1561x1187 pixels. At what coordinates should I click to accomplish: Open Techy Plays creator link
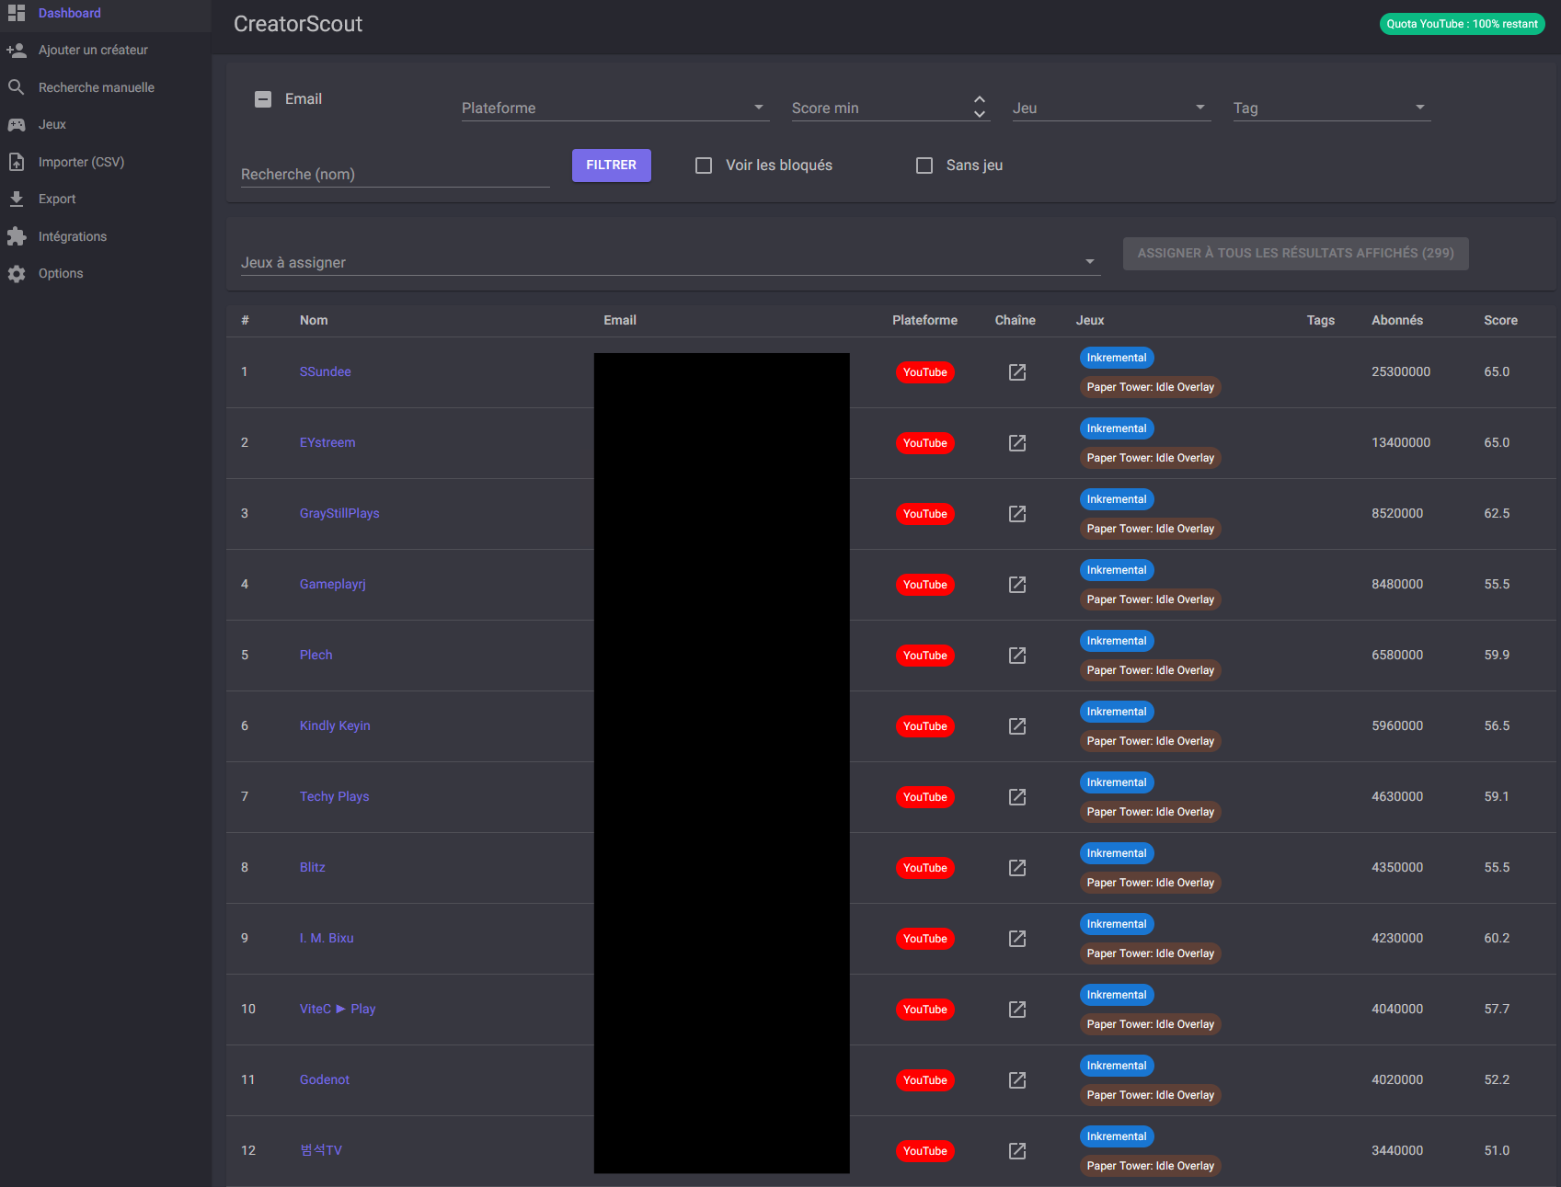pos(335,796)
